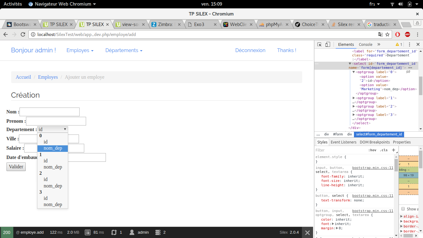The image size is (423, 238).
Task: Bookmark page with the star icon
Action: tap(387, 34)
